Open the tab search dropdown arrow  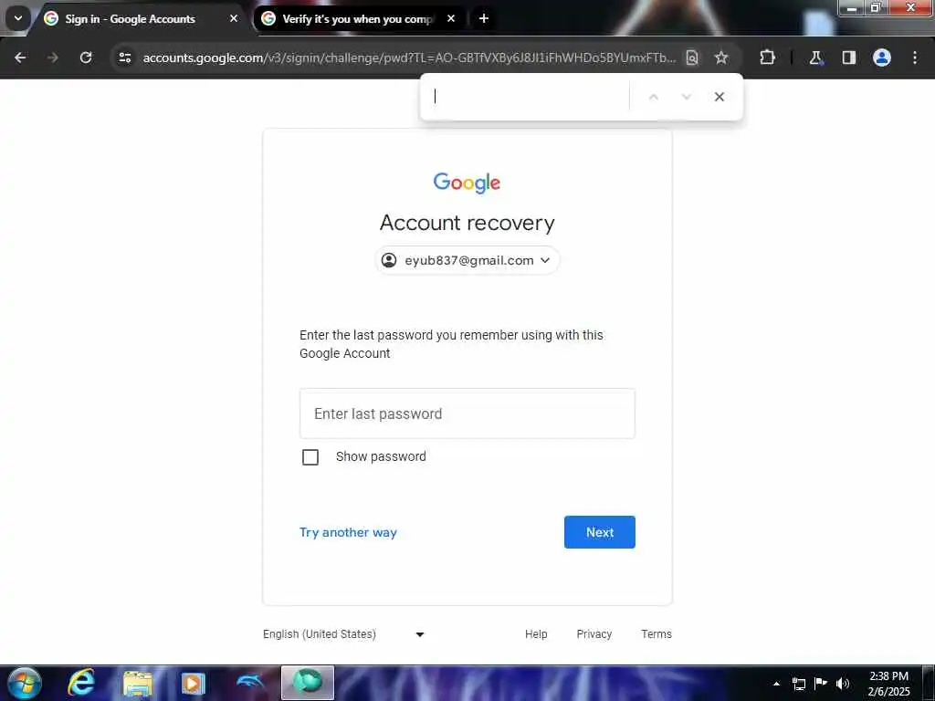tap(18, 18)
